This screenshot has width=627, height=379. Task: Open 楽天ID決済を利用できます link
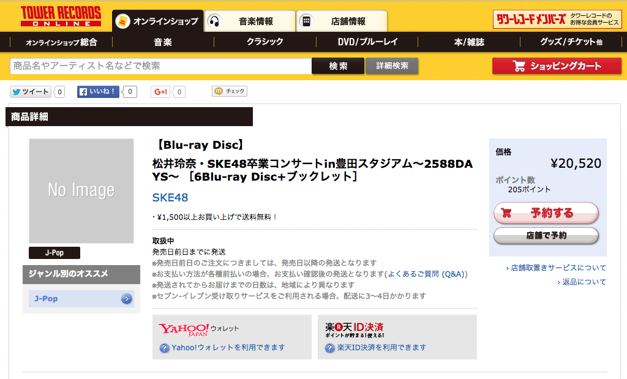[x=381, y=348]
